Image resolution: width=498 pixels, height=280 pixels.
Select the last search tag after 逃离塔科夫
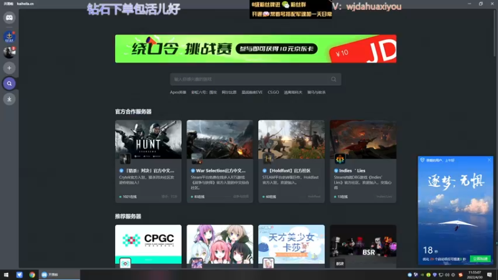[x=316, y=92]
